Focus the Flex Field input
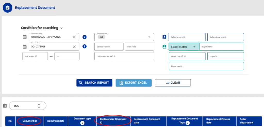The height and width of the screenshot is (127, 264). tap(139, 47)
